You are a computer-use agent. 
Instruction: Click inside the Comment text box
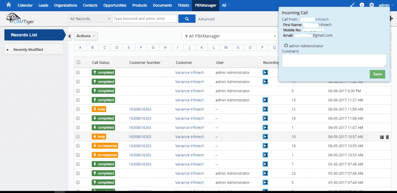pyautogui.click(x=334, y=60)
